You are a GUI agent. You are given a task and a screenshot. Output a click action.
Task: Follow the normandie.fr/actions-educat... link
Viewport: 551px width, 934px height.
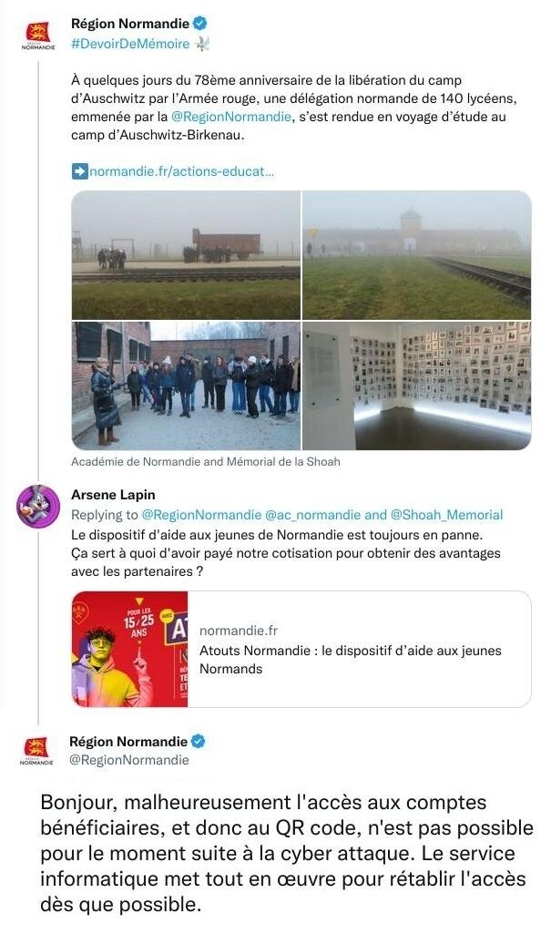click(181, 171)
